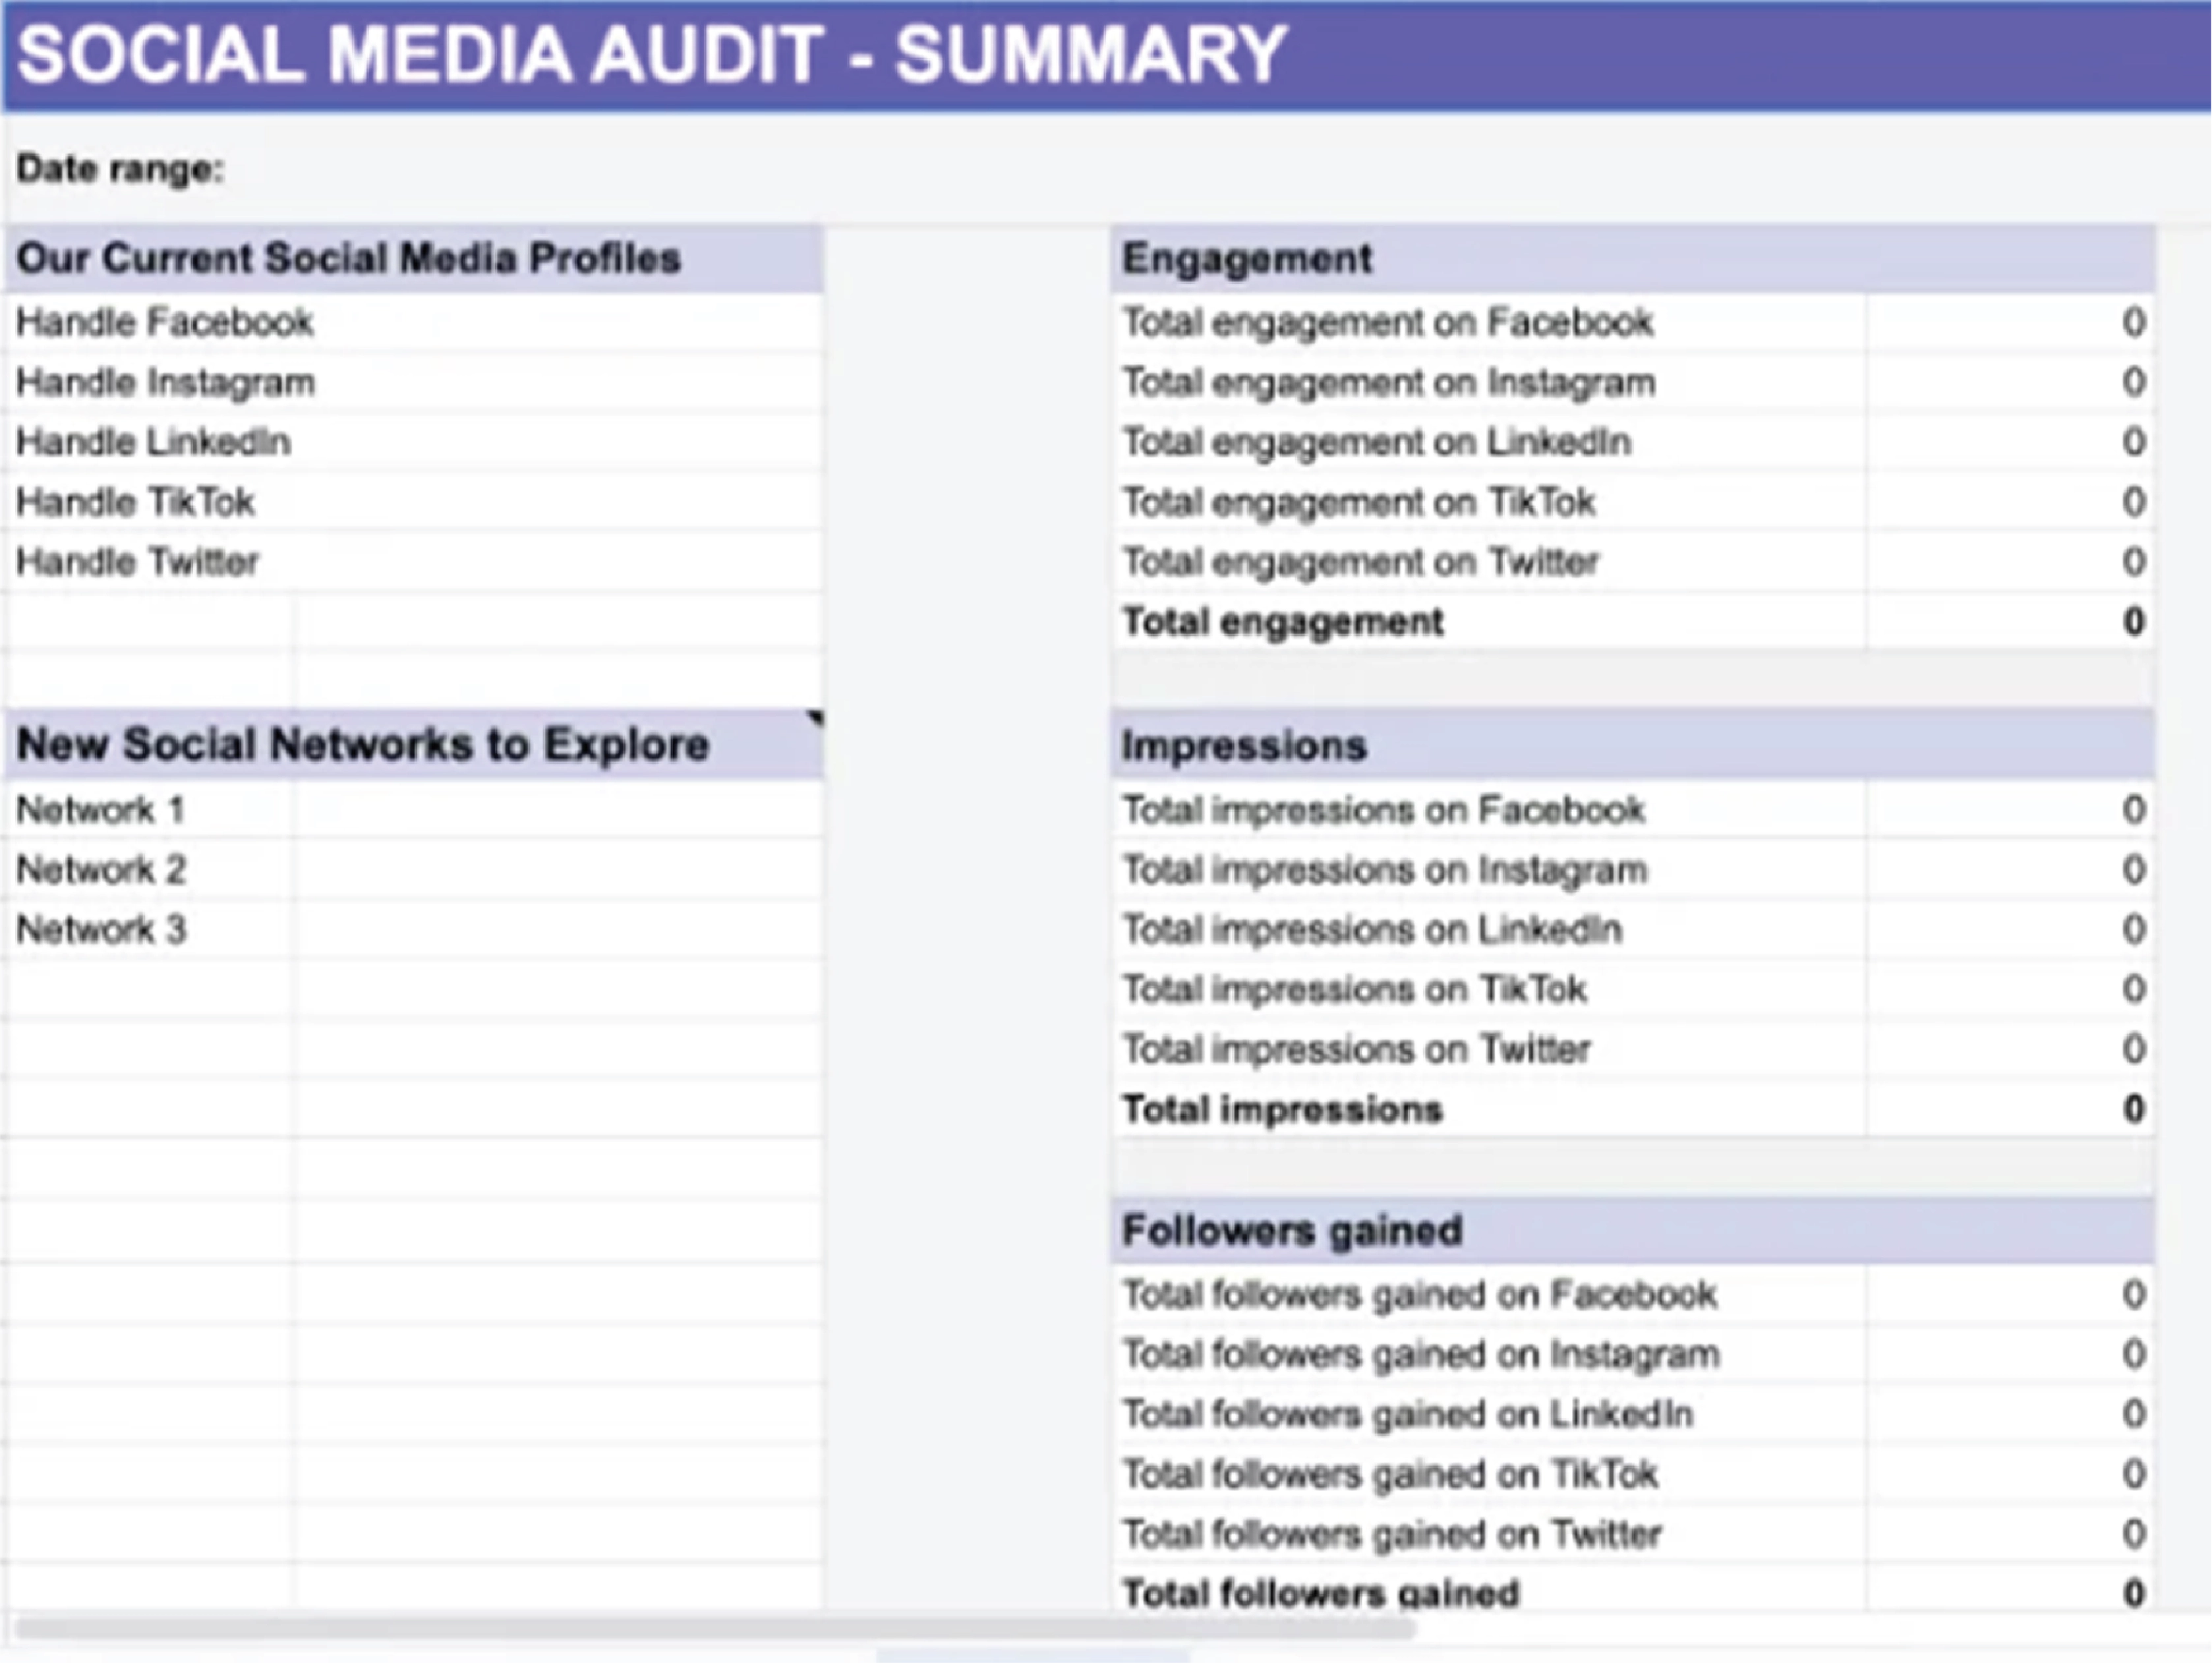2212x1663 pixels.
Task: Select the Network 3 cell
Action: (100, 929)
